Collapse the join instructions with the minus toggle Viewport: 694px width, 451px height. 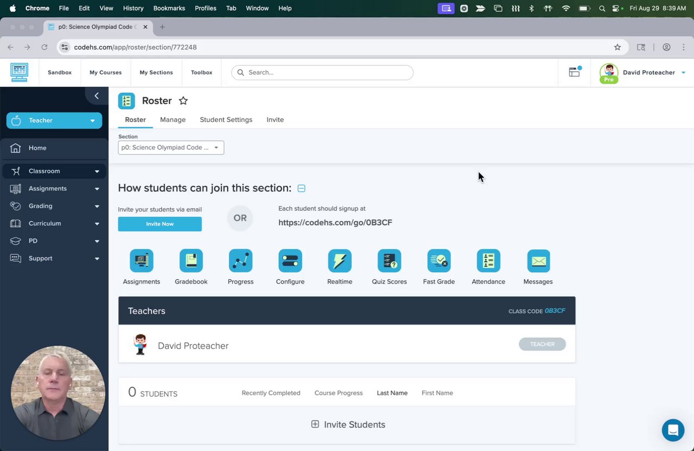pyautogui.click(x=301, y=189)
